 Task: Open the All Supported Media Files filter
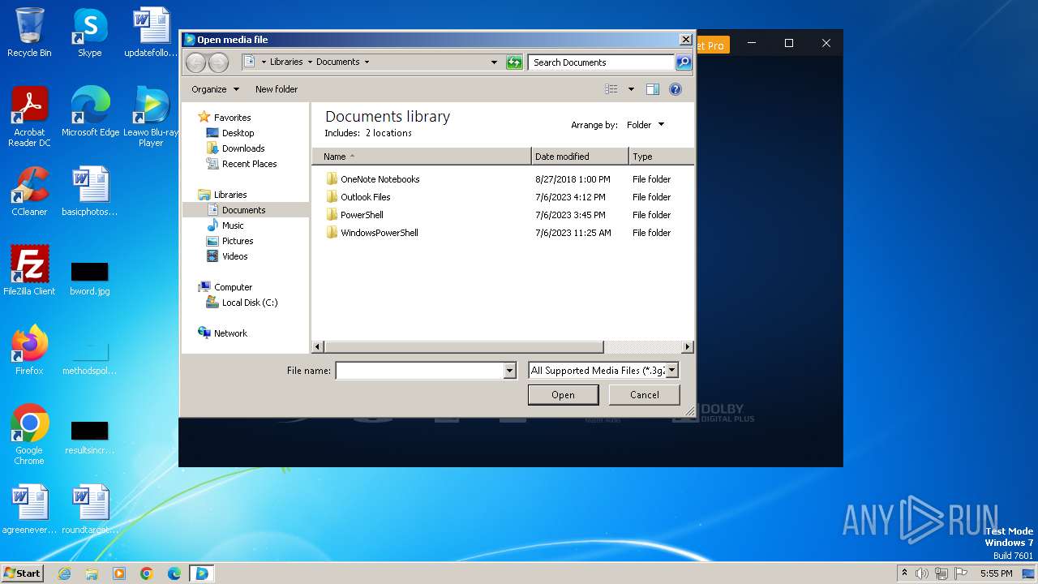pos(603,371)
